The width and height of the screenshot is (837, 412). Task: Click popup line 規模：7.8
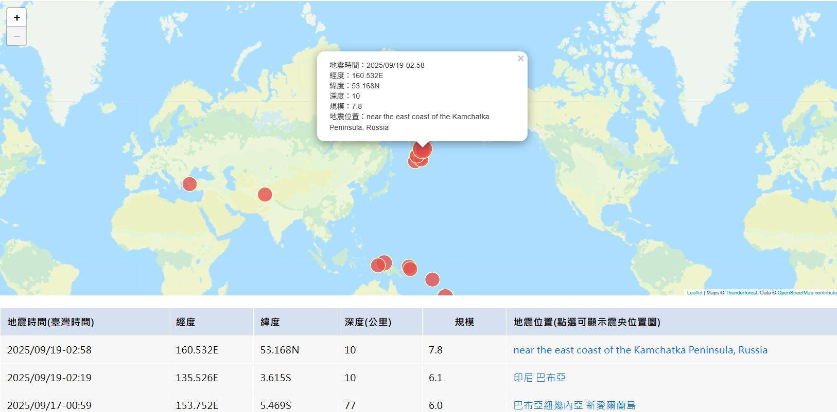coord(345,106)
